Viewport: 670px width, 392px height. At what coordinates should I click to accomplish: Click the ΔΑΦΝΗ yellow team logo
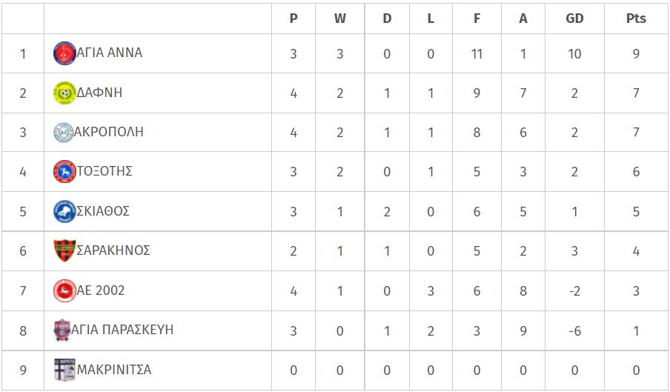pyautogui.click(x=64, y=93)
